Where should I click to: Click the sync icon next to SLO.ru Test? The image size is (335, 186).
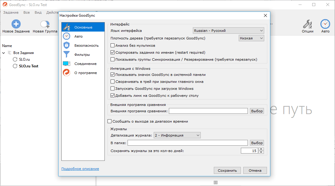pyautogui.click(x=15, y=66)
